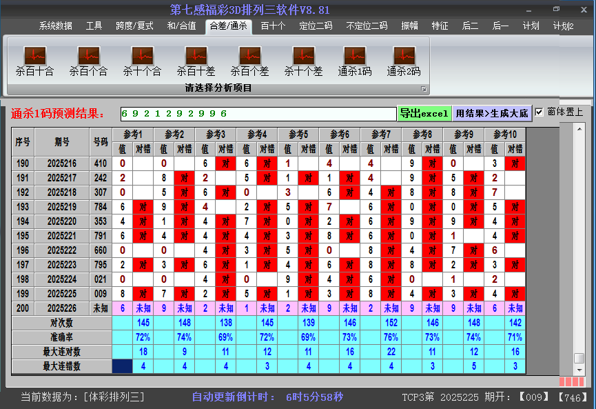Click period cell 2025226
This screenshot has width=596, height=409.
(62, 308)
